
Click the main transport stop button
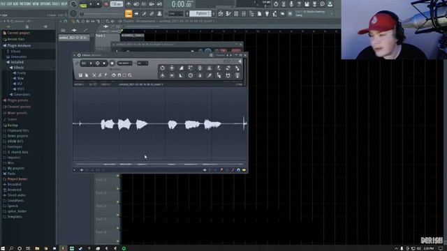coord(98,4)
